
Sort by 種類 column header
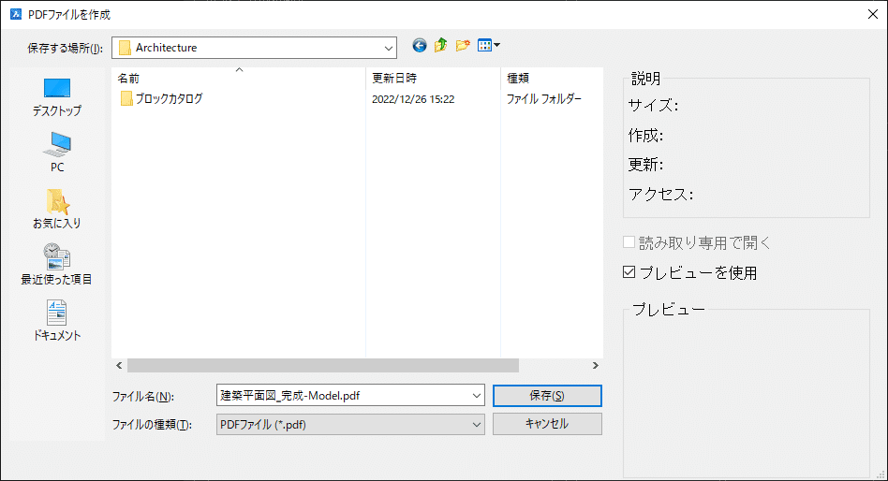point(552,78)
